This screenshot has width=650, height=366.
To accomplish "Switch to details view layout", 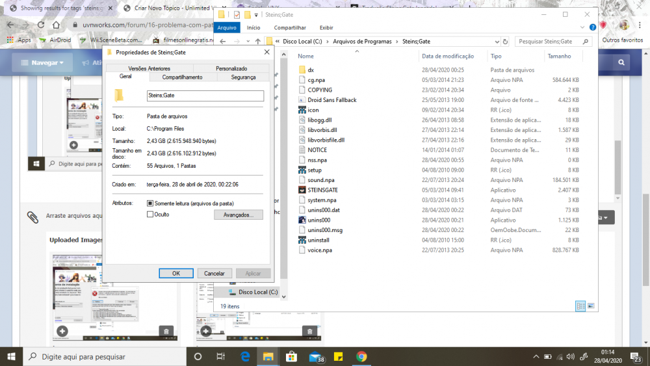I will 580,306.
